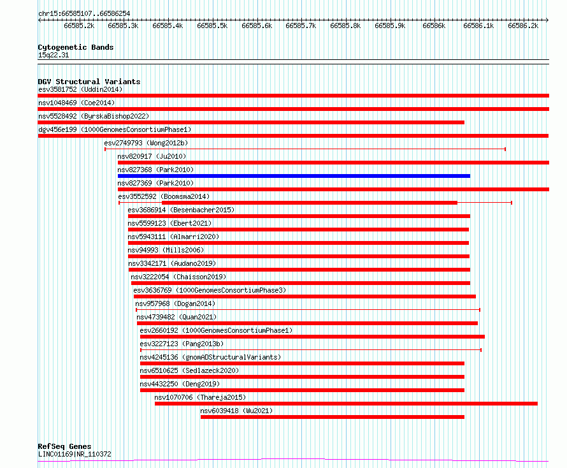
Task: Select nsv820917 (Ju2010) variant
Action: [x=333, y=163]
